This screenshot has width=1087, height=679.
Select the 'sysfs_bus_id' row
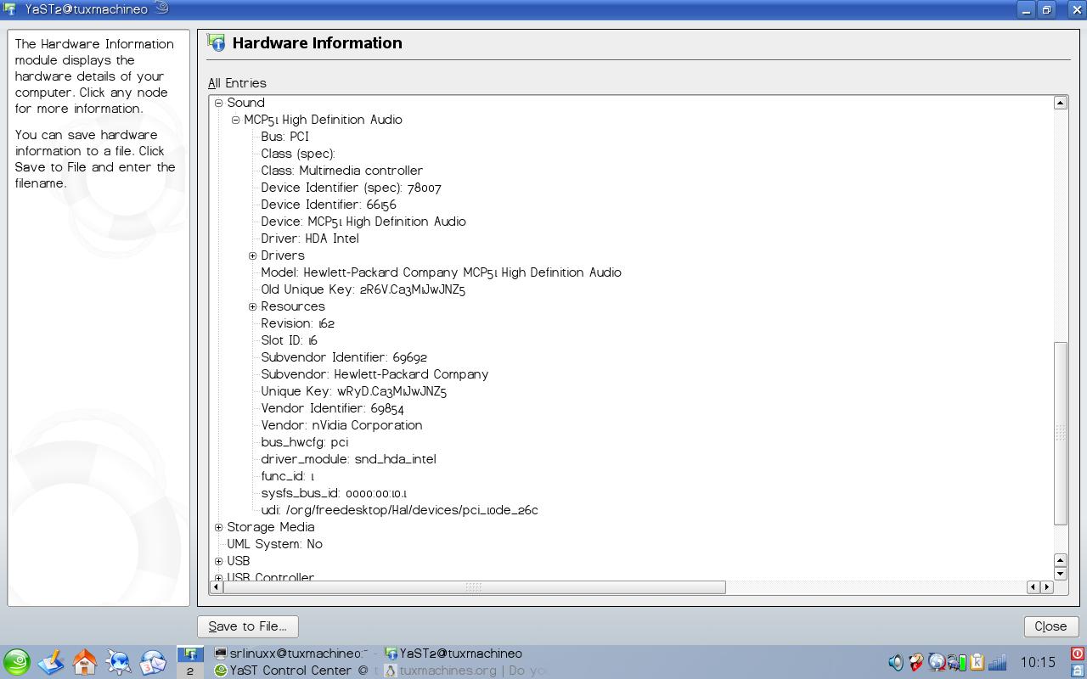coord(334,493)
